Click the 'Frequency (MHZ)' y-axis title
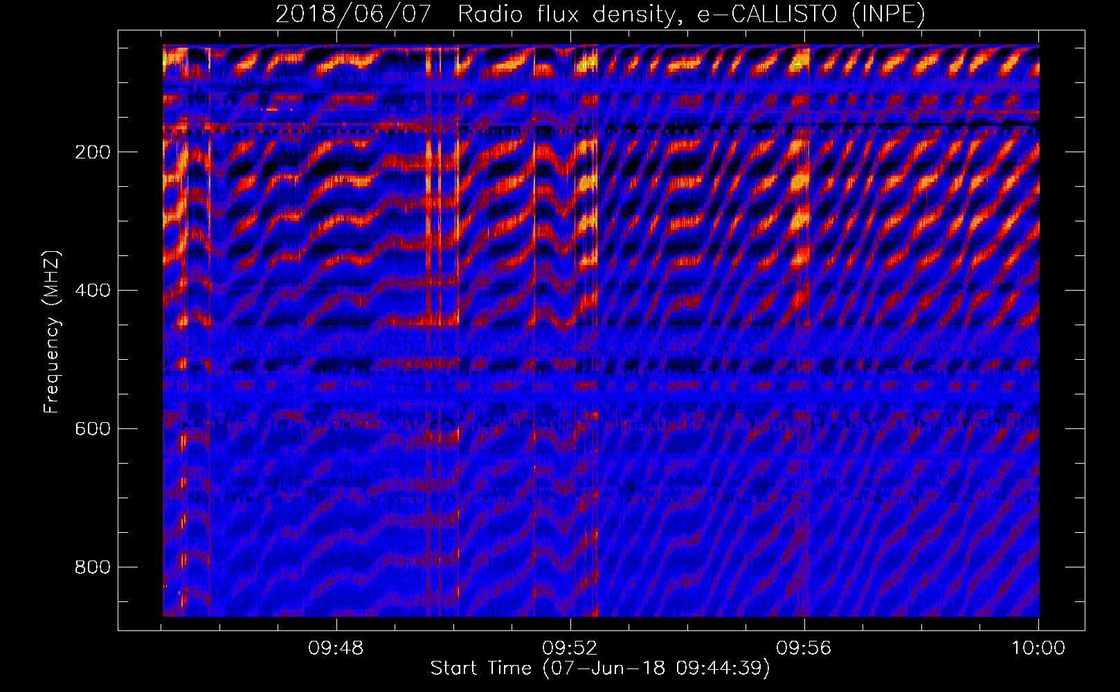This screenshot has width=1120, height=692. pyautogui.click(x=53, y=331)
